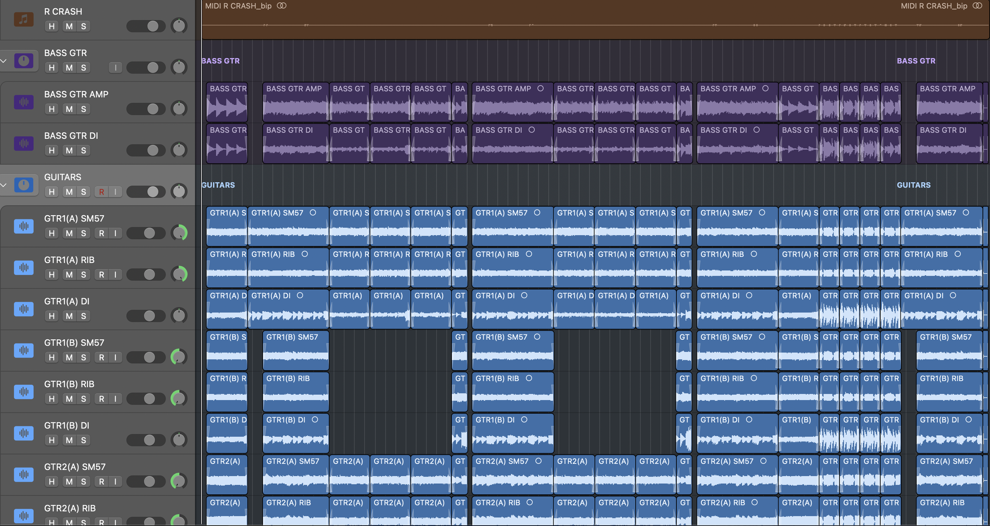Image resolution: width=990 pixels, height=526 pixels.
Task: Click the pan knob on BASS GTR DI
Action: point(179,150)
